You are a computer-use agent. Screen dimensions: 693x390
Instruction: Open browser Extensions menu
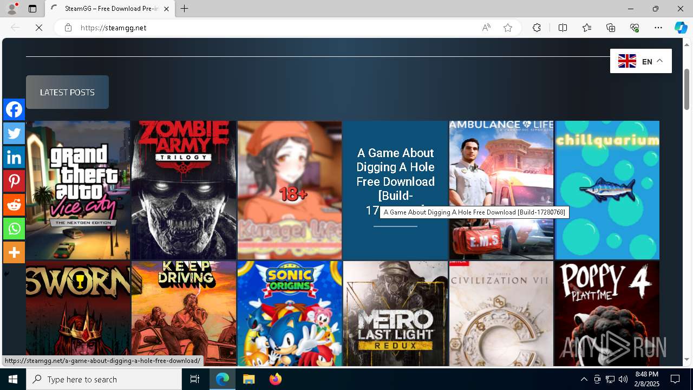537,28
